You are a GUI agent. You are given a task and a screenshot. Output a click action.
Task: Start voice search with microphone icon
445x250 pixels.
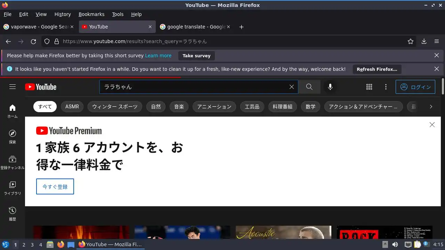pos(330,87)
